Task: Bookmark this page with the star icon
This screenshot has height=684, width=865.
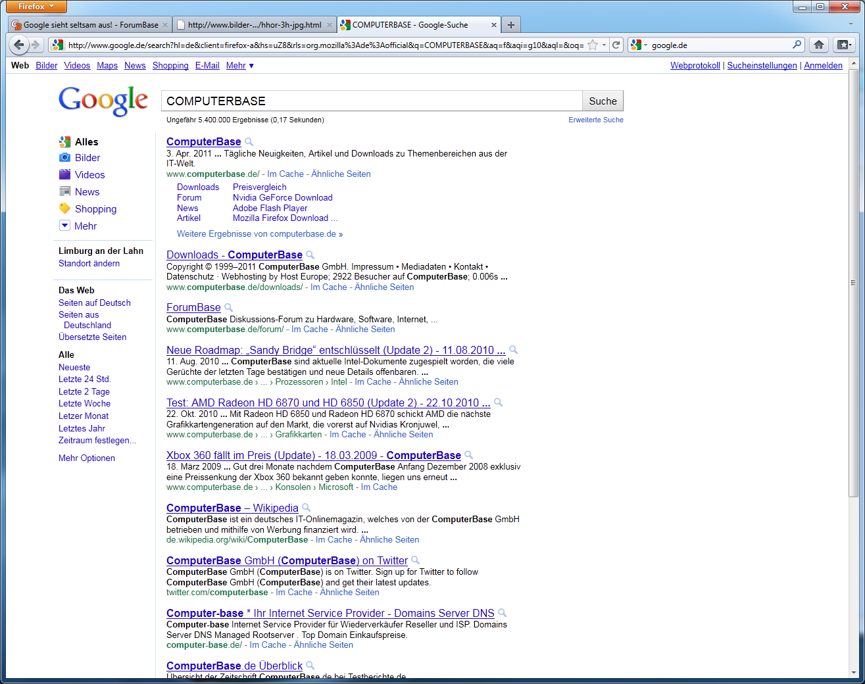Action: [x=593, y=45]
